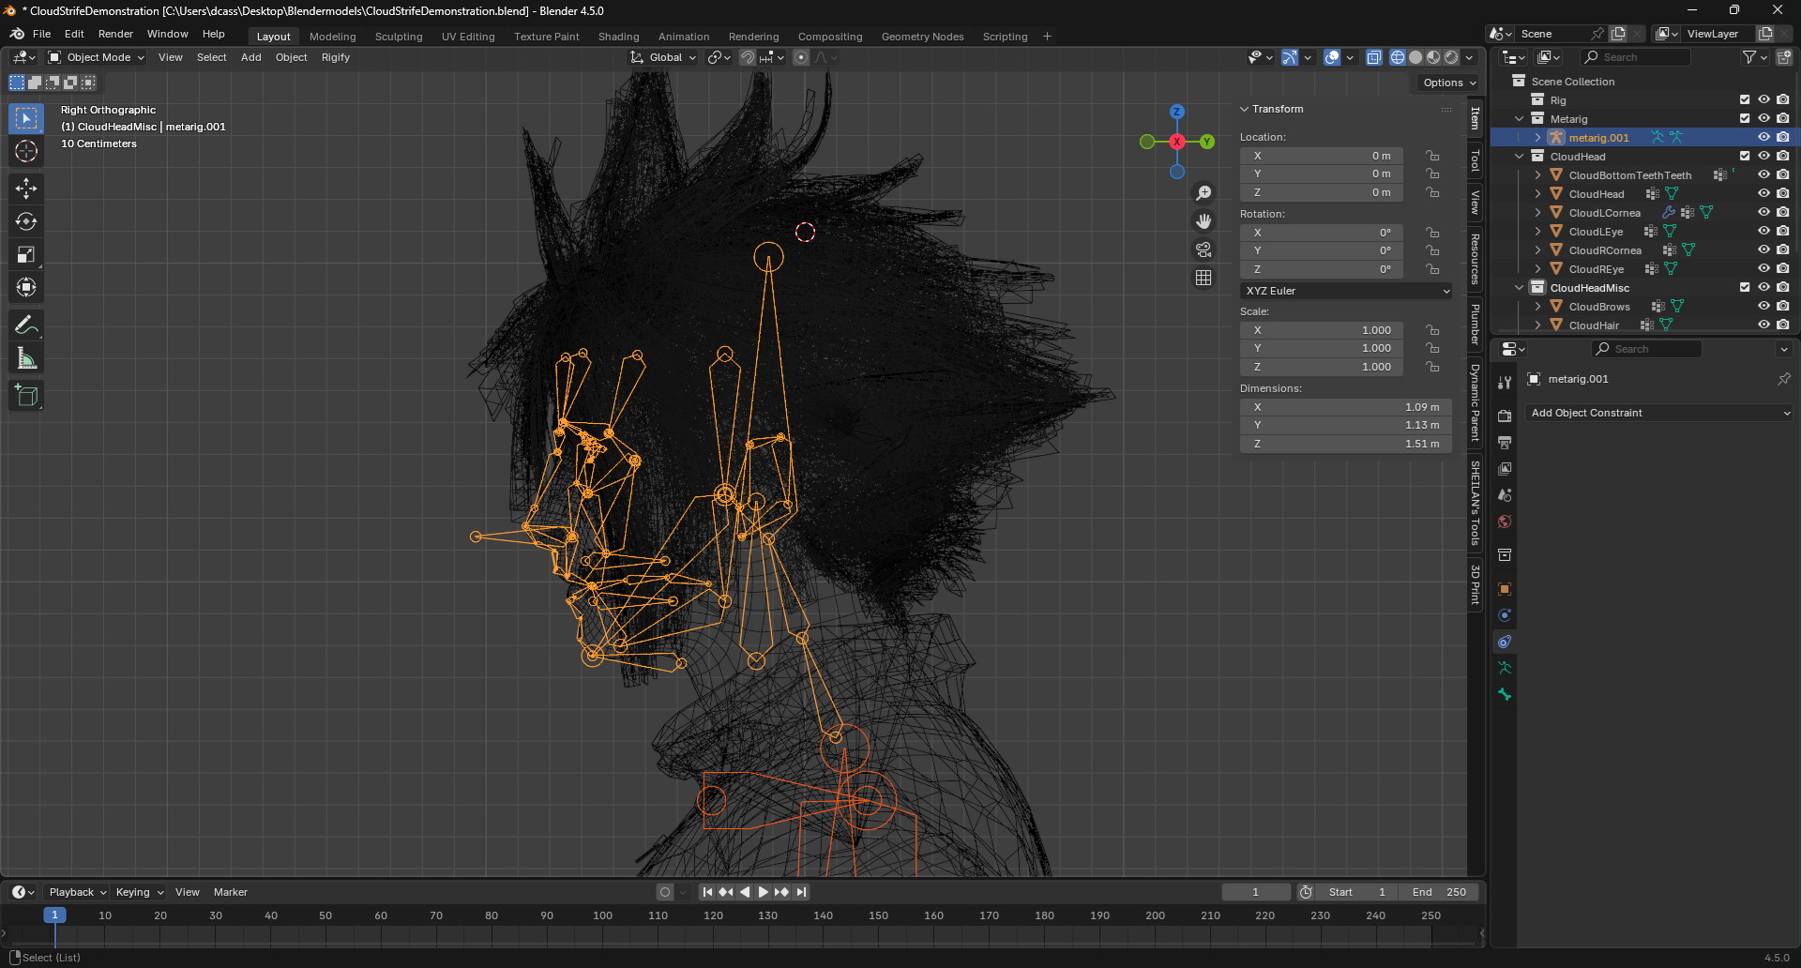Select the Add Cube tool
Screen dimensions: 1801x968
click(x=26, y=396)
